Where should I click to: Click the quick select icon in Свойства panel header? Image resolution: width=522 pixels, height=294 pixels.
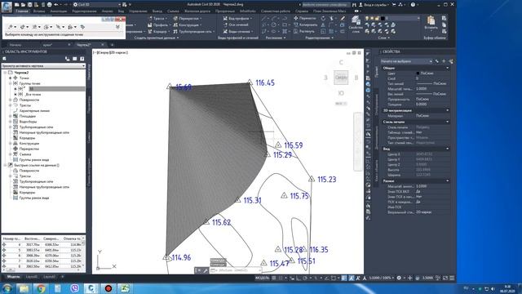[451, 61]
